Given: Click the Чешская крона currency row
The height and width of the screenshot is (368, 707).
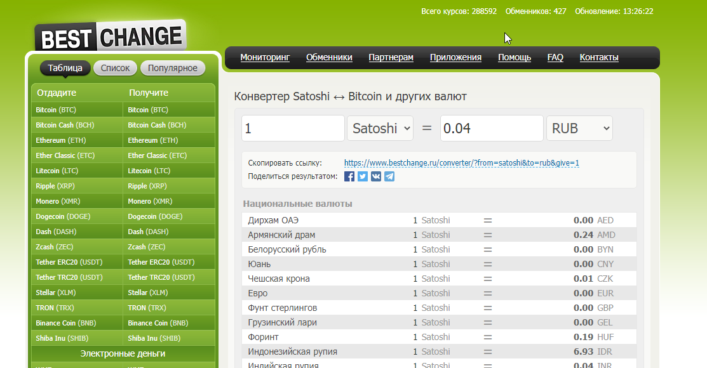Looking at the screenshot, I should pos(439,279).
